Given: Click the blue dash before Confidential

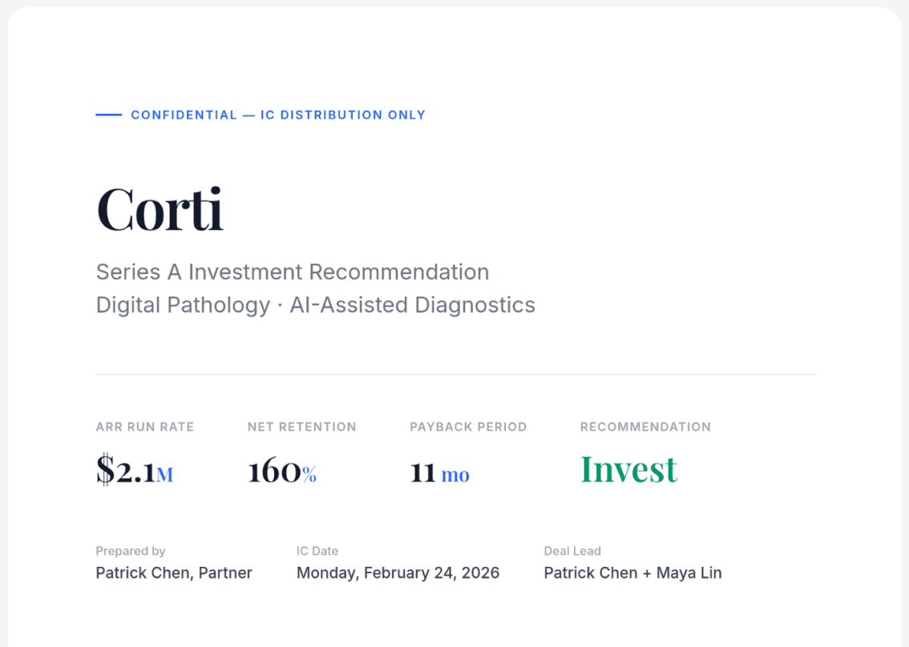Looking at the screenshot, I should [x=109, y=115].
